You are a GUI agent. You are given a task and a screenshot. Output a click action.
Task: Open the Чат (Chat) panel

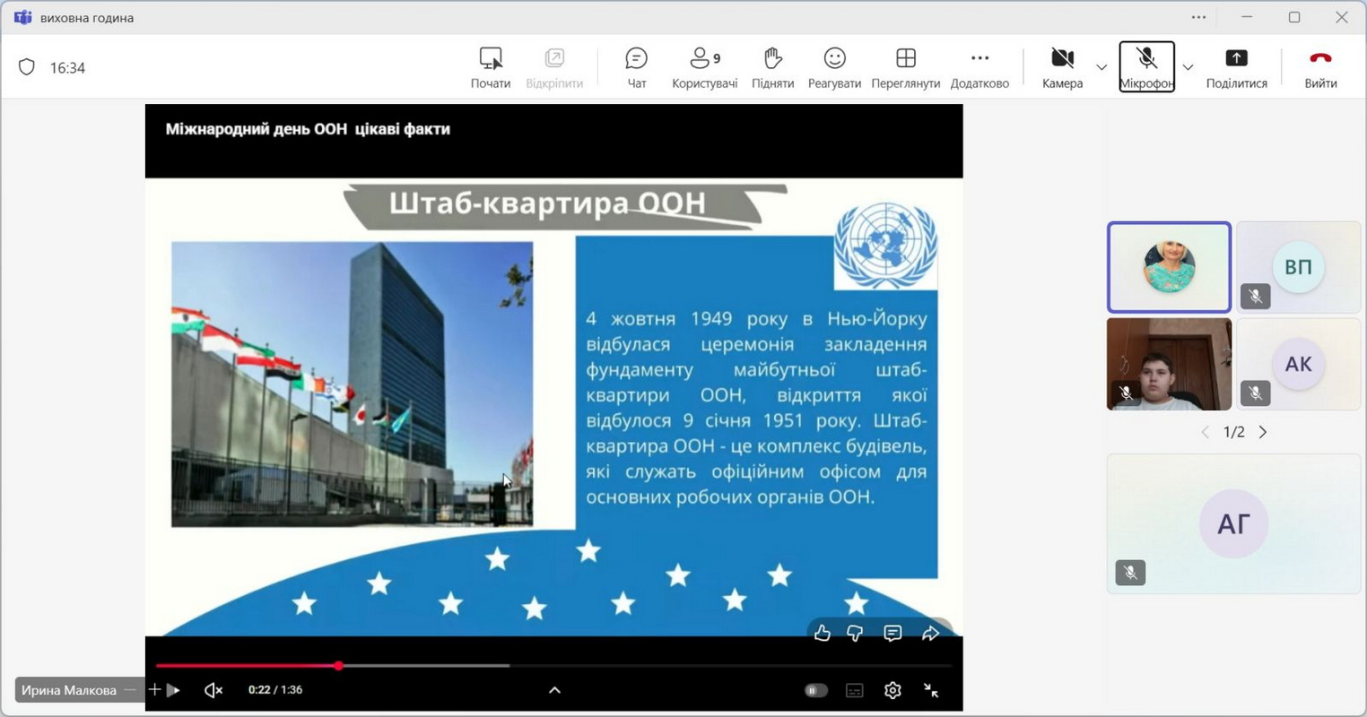pyautogui.click(x=636, y=67)
